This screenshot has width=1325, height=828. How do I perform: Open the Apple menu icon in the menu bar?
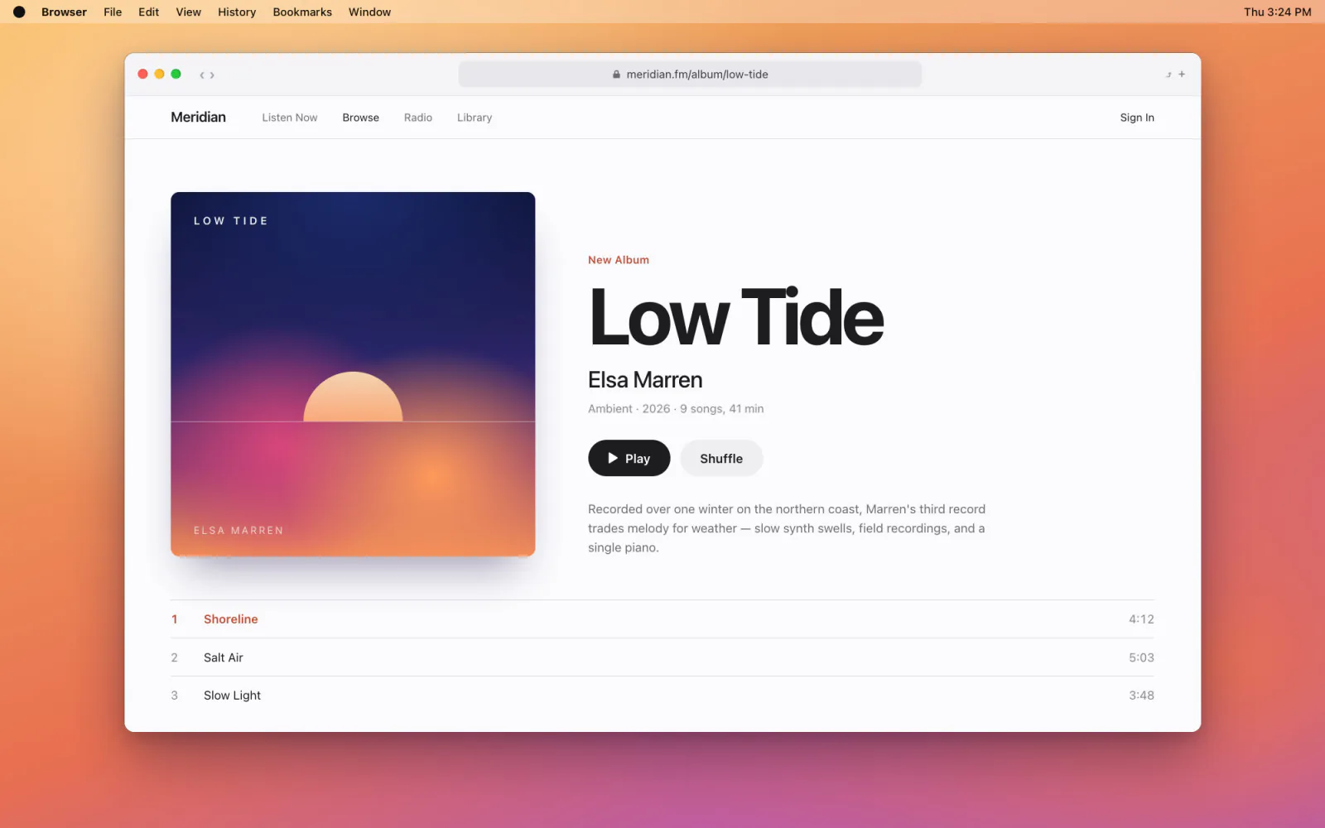19,12
